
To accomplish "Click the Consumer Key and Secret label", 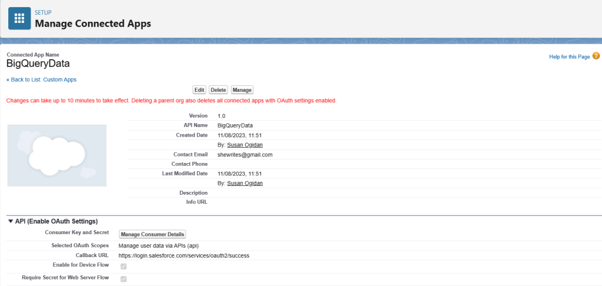I will tap(77, 232).
